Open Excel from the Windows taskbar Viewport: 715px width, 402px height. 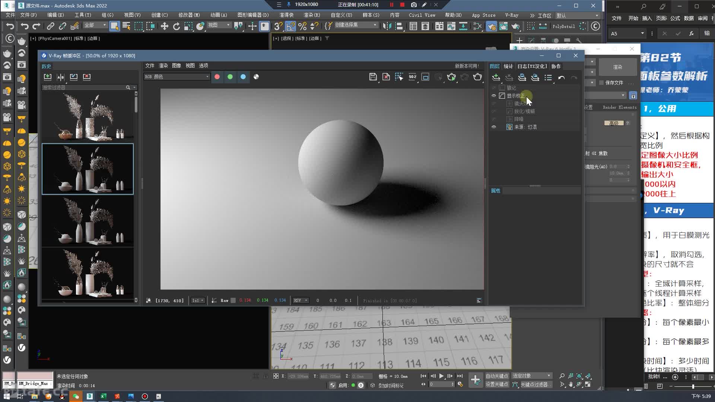(x=103, y=396)
